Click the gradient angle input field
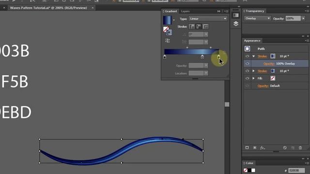The height and width of the screenshot is (174, 310). pos(196,34)
